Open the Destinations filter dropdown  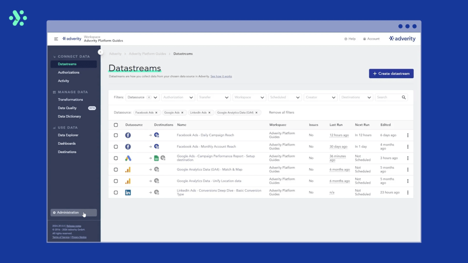(x=356, y=97)
